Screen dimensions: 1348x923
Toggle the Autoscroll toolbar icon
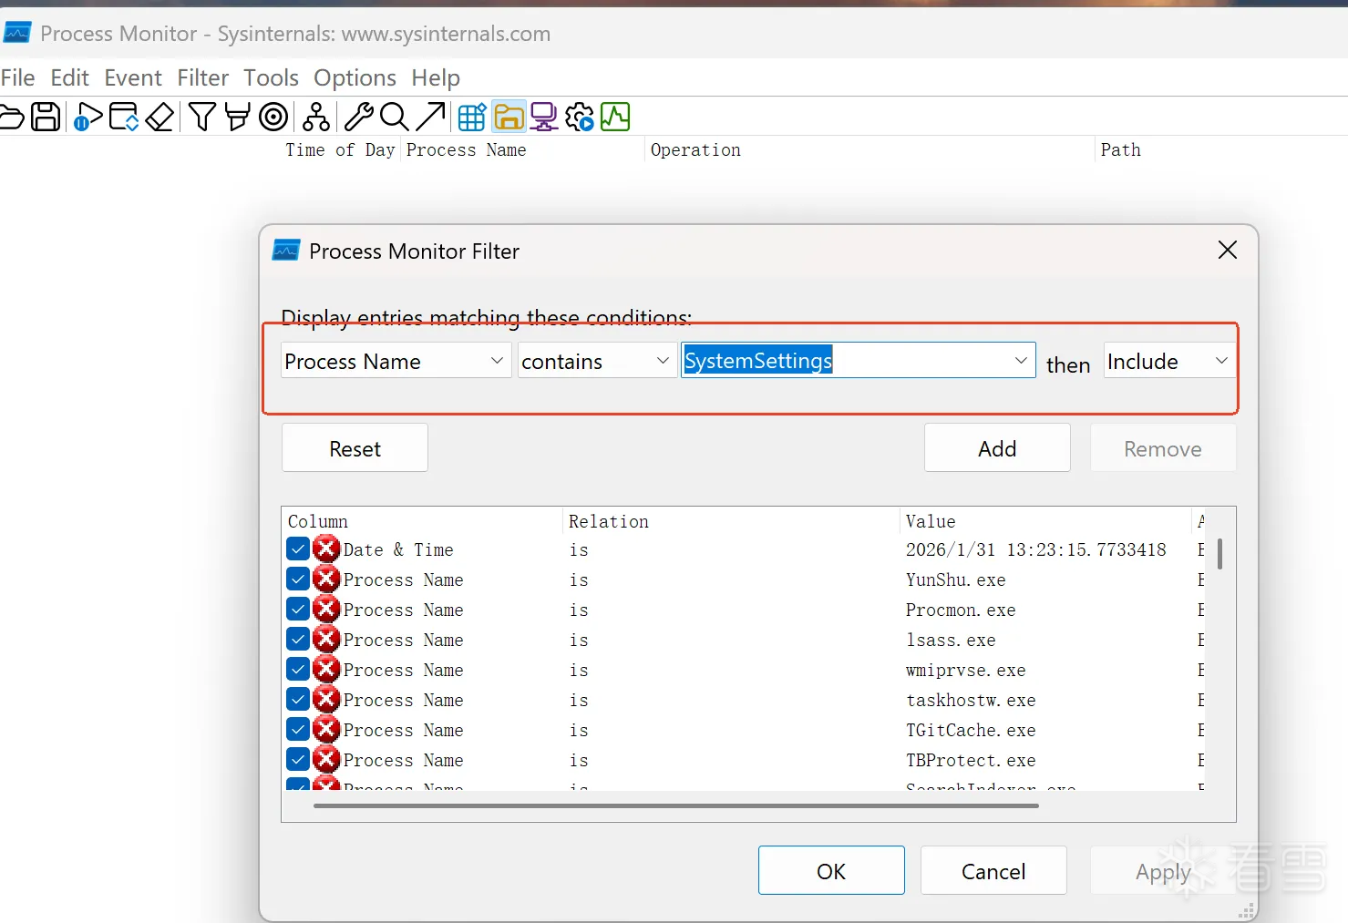point(124,117)
